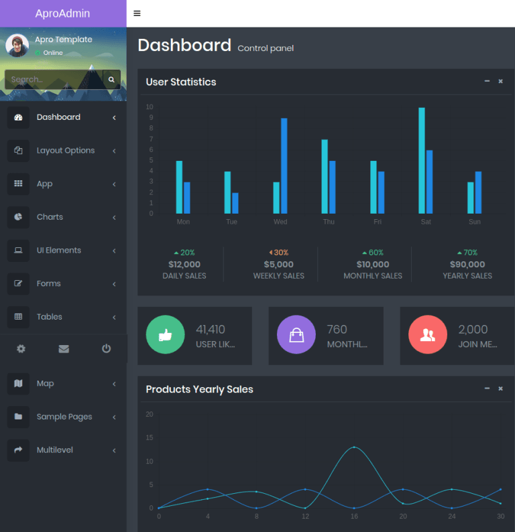Expand the UI Elements chevron
This screenshot has height=532, width=515.
pos(115,251)
